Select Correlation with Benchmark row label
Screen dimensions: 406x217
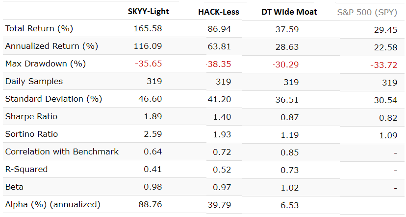pyautogui.click(x=62, y=152)
